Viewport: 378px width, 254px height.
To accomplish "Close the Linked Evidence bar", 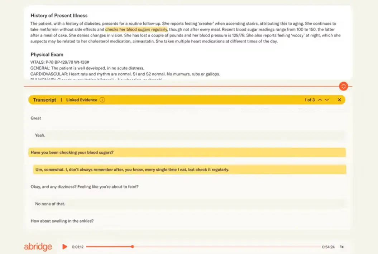I will 339,100.
